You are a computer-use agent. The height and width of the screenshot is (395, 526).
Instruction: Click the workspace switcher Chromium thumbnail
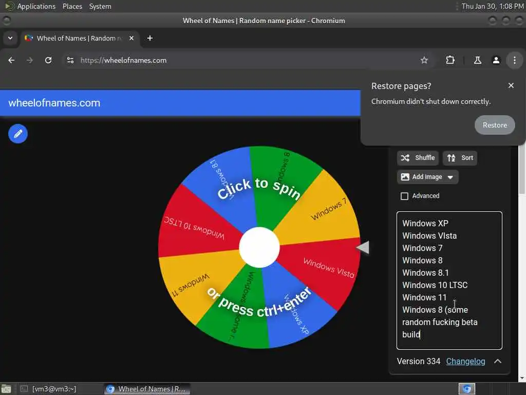(466, 389)
